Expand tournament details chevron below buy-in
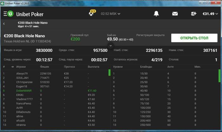This screenshot has width=222, height=132. click(x=111, y=46)
